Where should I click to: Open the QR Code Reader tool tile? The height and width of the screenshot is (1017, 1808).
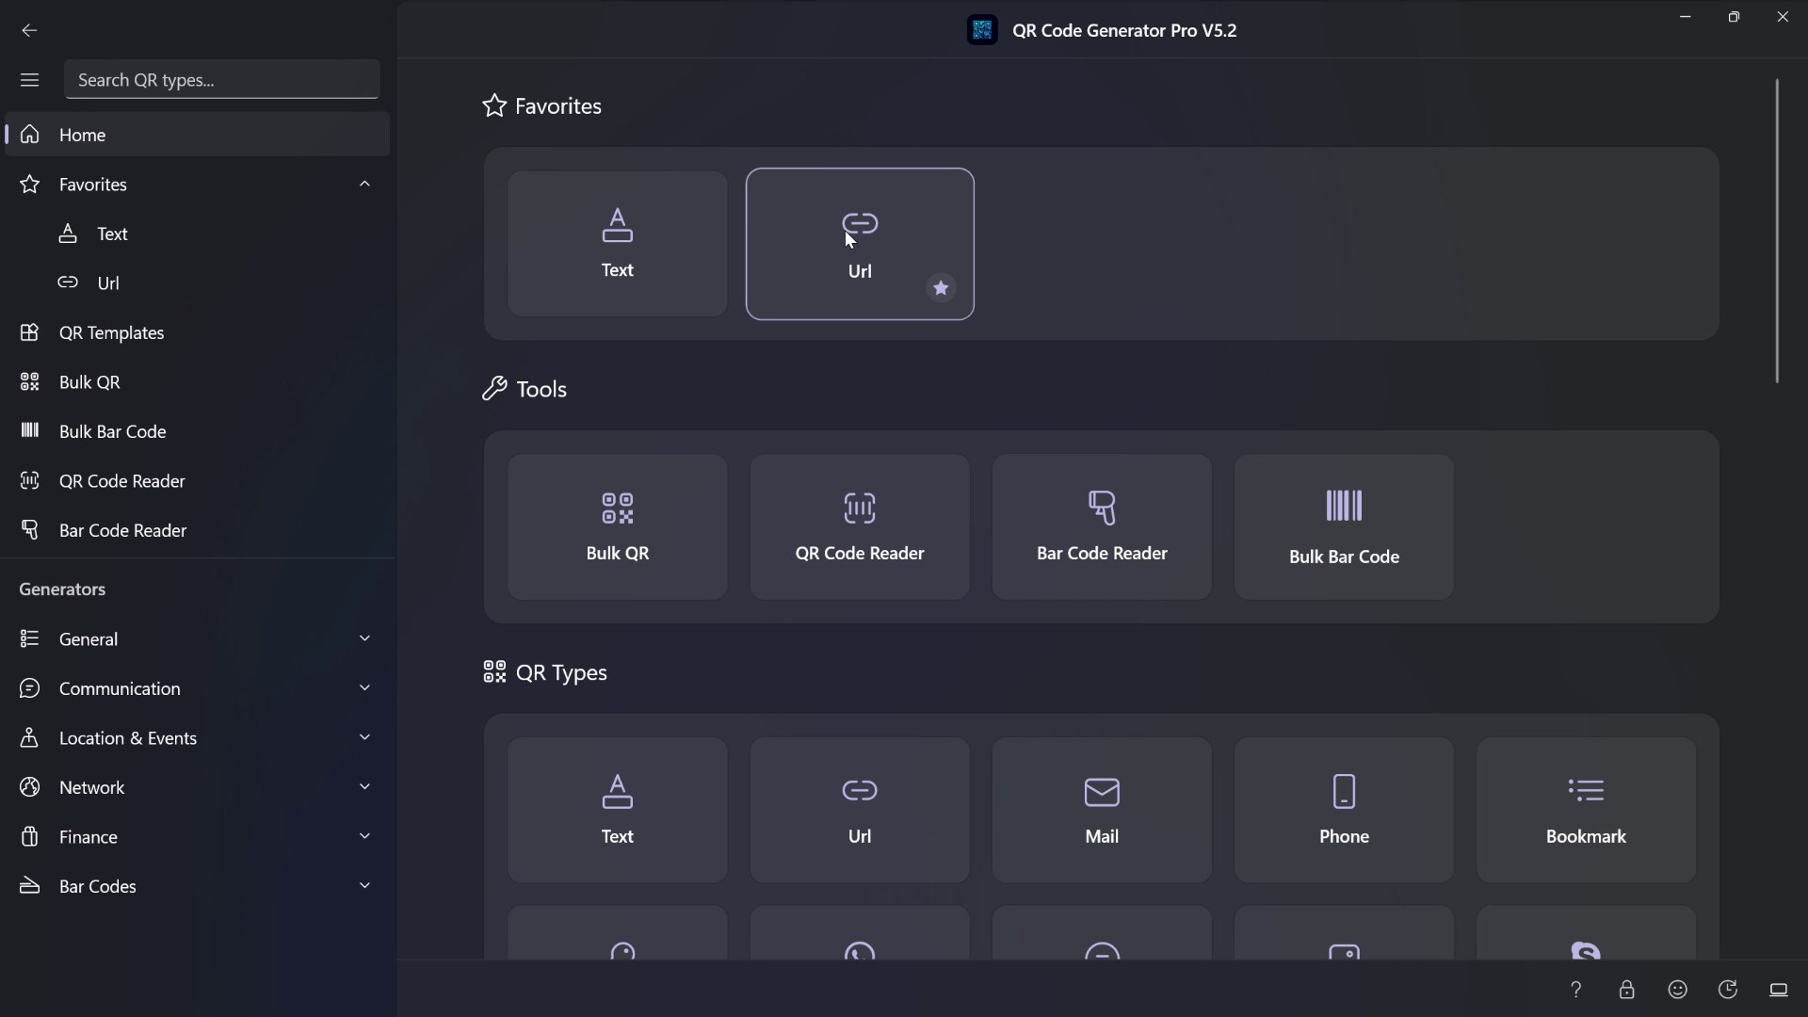click(x=859, y=527)
